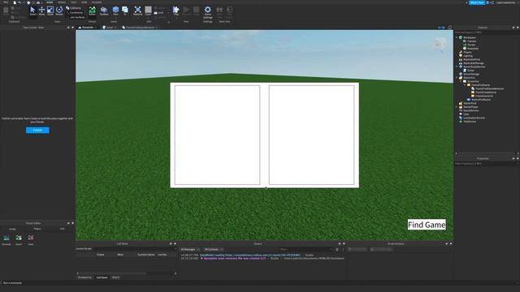Collapse the FrameFindGame node

click(x=465, y=84)
